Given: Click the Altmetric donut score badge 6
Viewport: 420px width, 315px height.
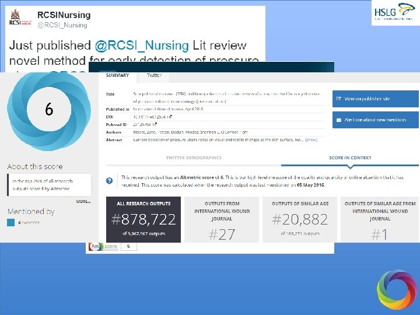Looking at the screenshot, I should click(49, 109).
